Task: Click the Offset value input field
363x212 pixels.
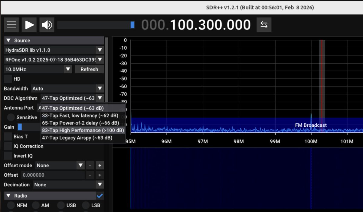Action: (53, 175)
